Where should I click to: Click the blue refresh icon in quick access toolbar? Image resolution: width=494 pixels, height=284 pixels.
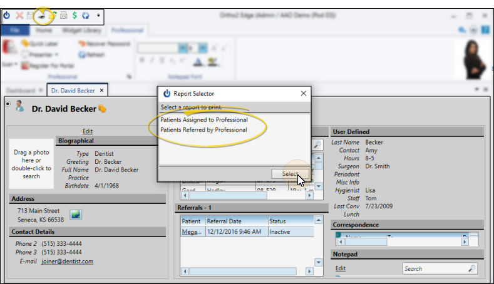click(86, 14)
